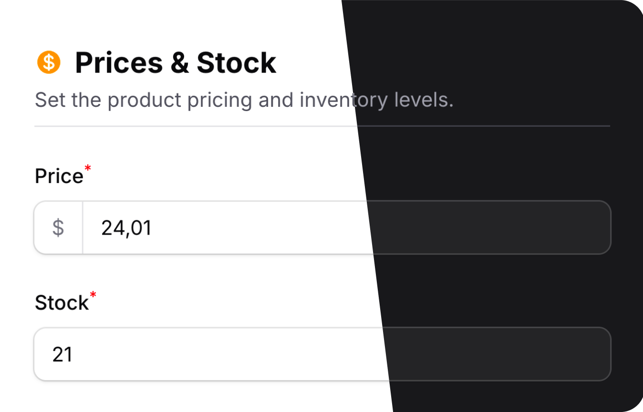Click the red asterisk beside Stock label

point(93,295)
